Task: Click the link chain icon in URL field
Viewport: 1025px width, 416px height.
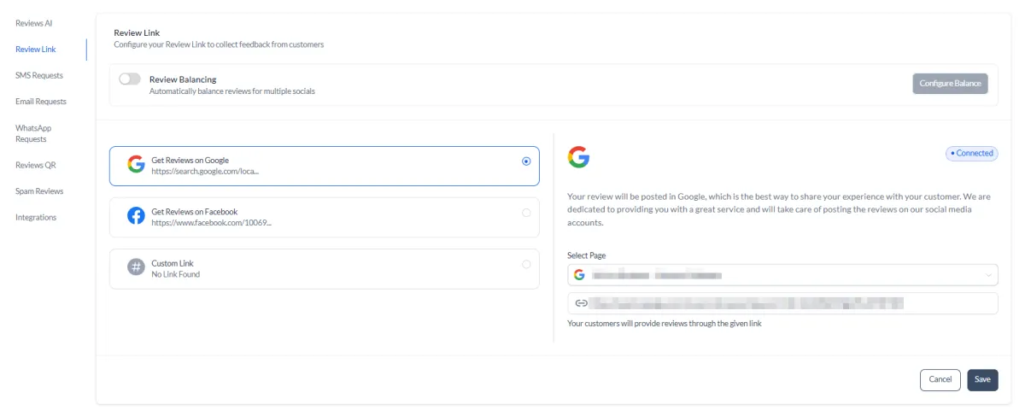Action: [581, 302]
